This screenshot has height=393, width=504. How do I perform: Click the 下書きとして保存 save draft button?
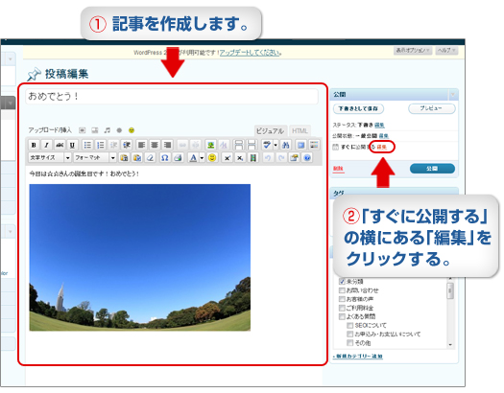(x=358, y=108)
